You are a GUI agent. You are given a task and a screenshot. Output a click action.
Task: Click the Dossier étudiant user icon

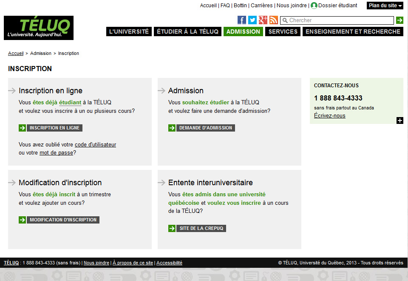point(314,6)
